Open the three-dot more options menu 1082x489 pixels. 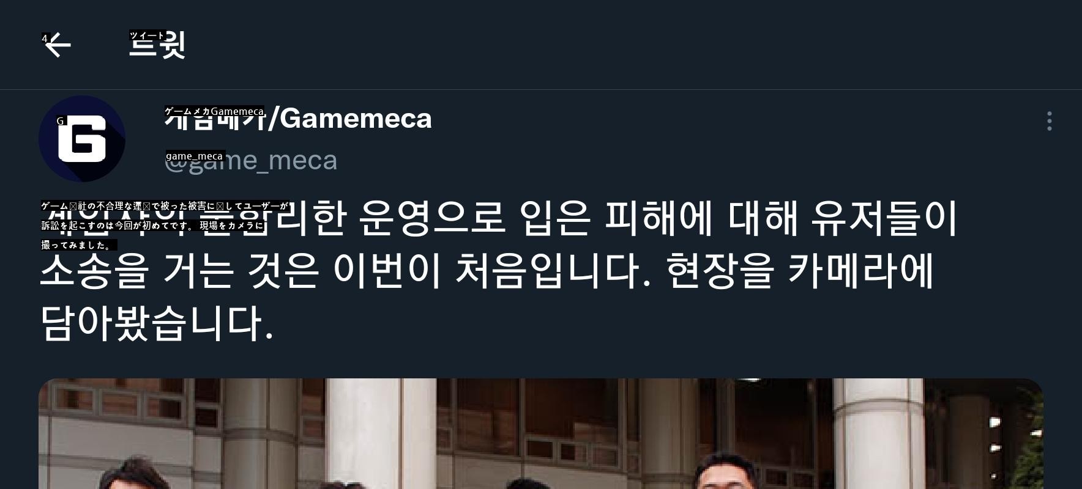tap(1050, 121)
